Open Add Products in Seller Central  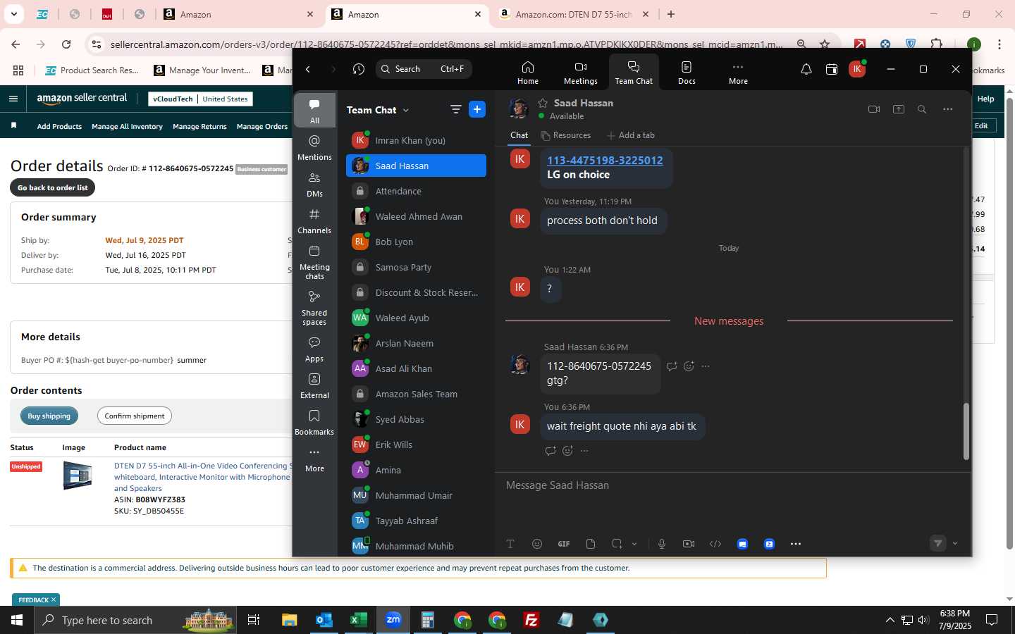[59, 126]
